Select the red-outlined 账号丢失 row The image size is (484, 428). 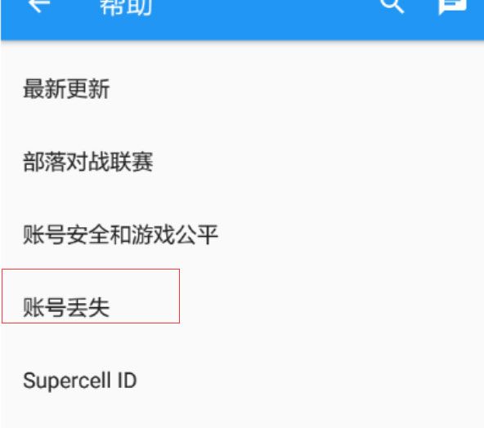coord(91,296)
